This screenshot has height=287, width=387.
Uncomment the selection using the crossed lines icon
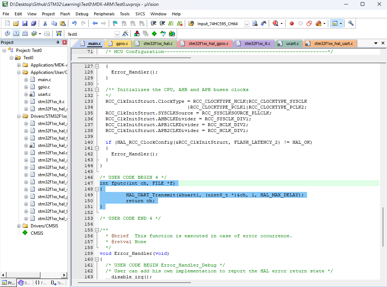[180, 23]
